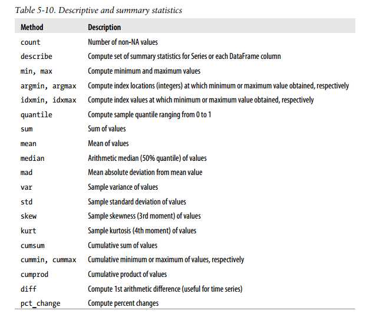Select the 'mean' method name
Screen dimensions: 383x317
pos(28,143)
